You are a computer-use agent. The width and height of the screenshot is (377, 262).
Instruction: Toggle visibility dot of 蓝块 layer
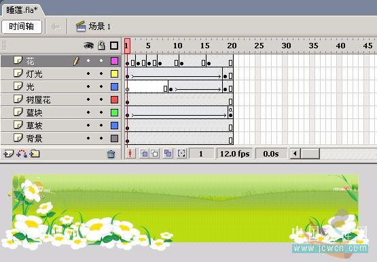tap(88, 112)
